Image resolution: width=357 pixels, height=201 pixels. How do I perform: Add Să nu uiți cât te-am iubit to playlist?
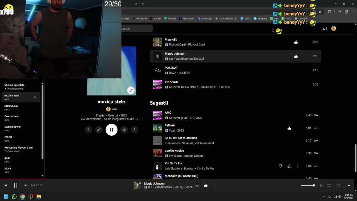pos(316,141)
